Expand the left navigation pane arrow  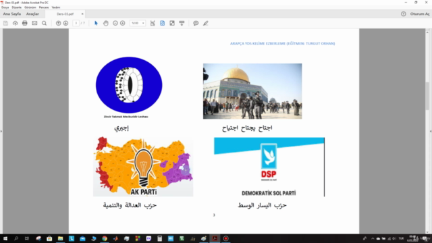coord(1,131)
